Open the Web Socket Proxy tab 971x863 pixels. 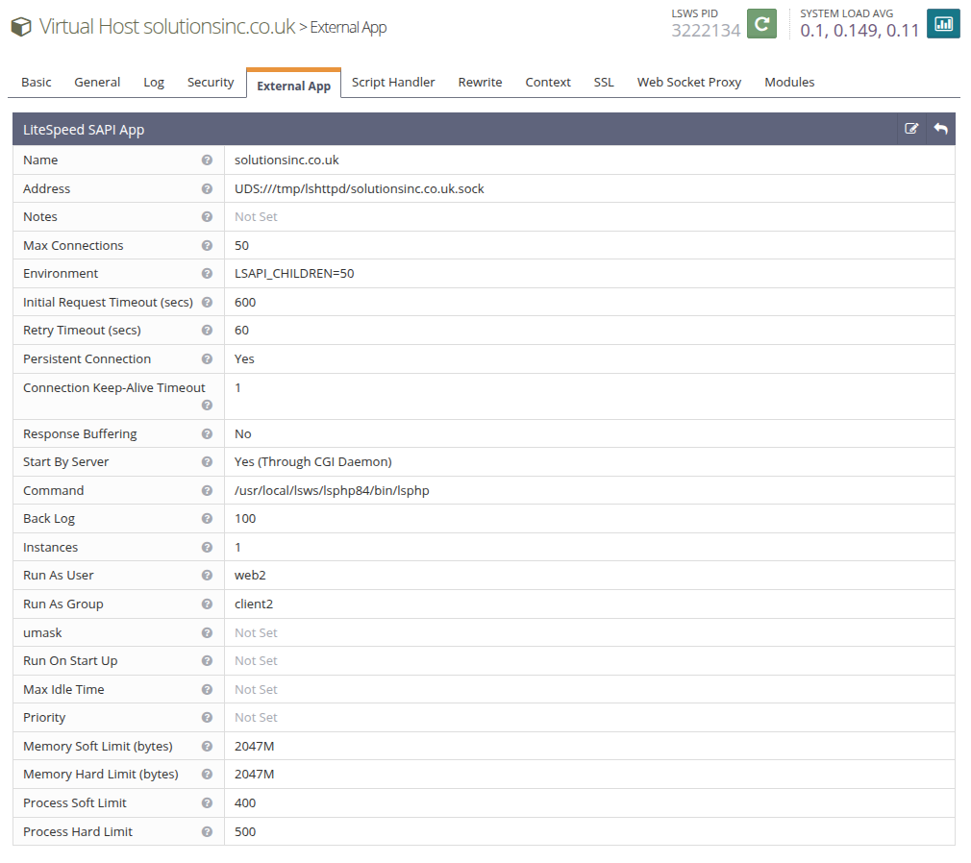point(689,83)
